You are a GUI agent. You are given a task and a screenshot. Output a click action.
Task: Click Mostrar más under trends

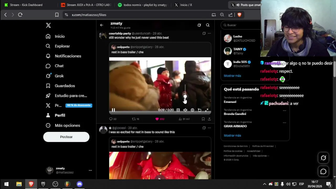click(232, 135)
